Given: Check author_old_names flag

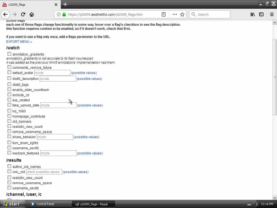Looking at the screenshot, I should (9, 166).
